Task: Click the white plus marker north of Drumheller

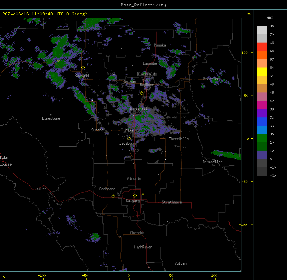Action: [204, 125]
